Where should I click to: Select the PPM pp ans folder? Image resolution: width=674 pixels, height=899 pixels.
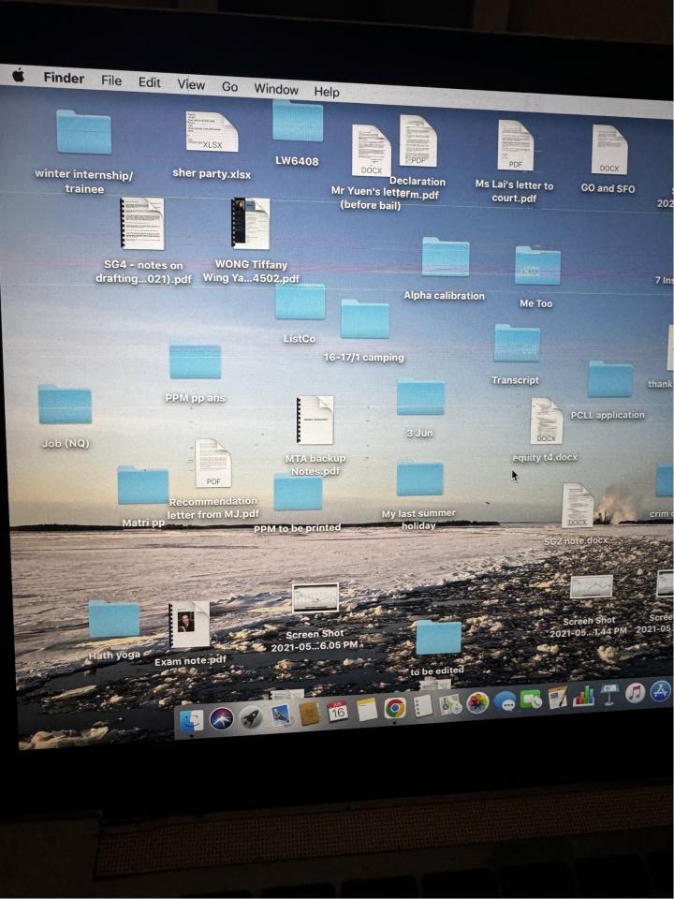pyautogui.click(x=195, y=361)
